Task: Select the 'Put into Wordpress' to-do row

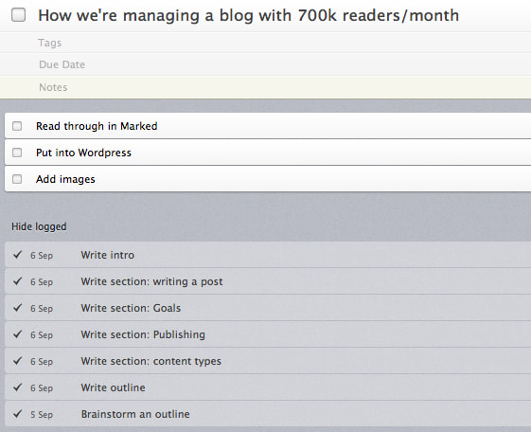Action: 268,153
